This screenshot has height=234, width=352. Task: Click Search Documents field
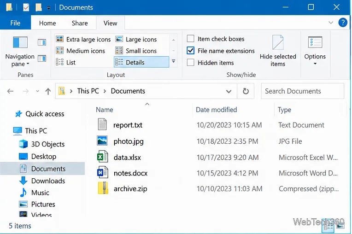(302, 91)
